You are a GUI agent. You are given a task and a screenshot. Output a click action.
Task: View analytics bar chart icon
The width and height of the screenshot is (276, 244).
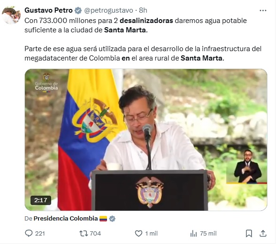click(x=193, y=234)
